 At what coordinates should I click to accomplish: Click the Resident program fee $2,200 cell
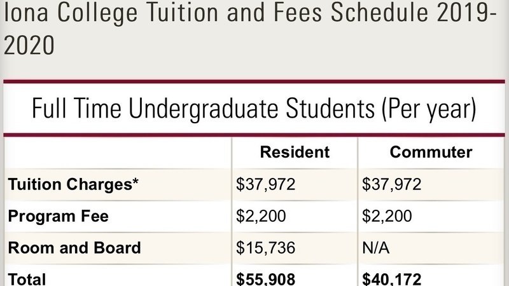(261, 216)
